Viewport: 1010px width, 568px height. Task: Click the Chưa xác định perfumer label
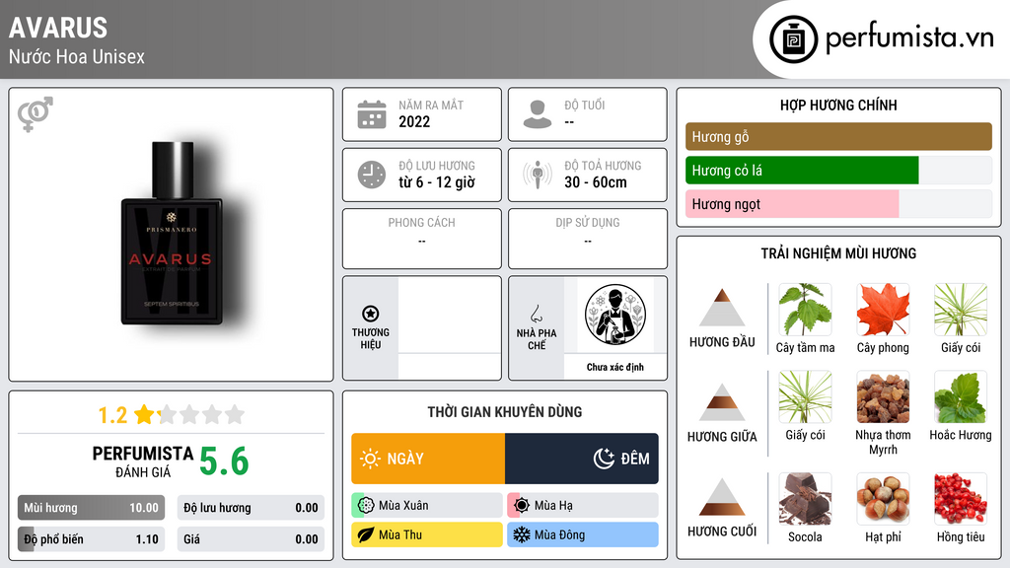[x=615, y=367]
